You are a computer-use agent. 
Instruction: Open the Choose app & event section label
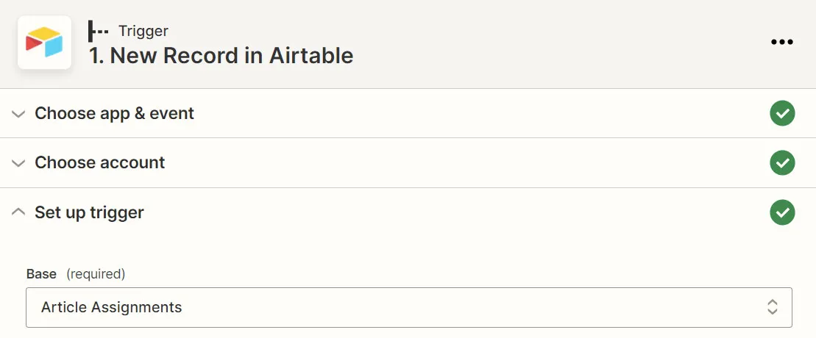(x=114, y=114)
